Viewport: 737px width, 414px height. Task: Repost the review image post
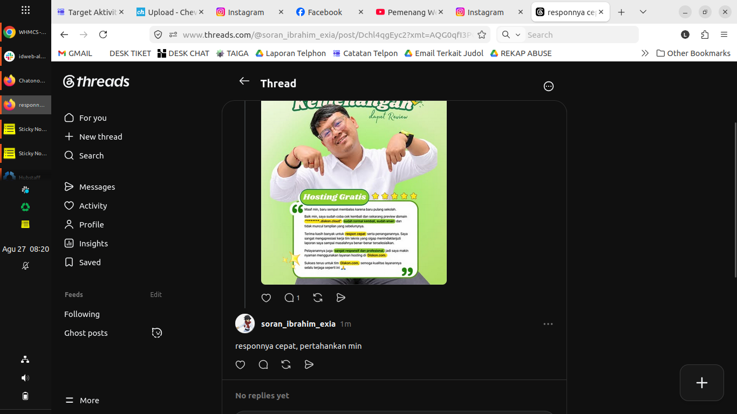(318, 298)
